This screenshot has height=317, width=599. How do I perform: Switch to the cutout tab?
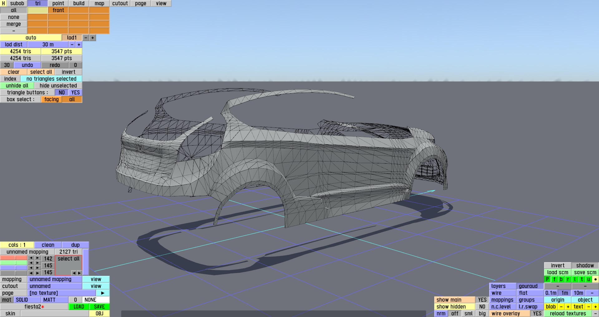(x=120, y=3)
